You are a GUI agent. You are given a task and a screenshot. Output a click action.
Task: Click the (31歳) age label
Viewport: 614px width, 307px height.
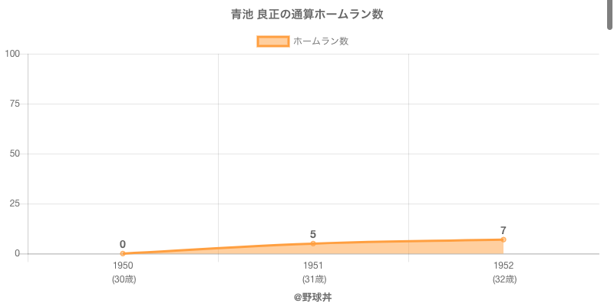pyautogui.click(x=313, y=279)
